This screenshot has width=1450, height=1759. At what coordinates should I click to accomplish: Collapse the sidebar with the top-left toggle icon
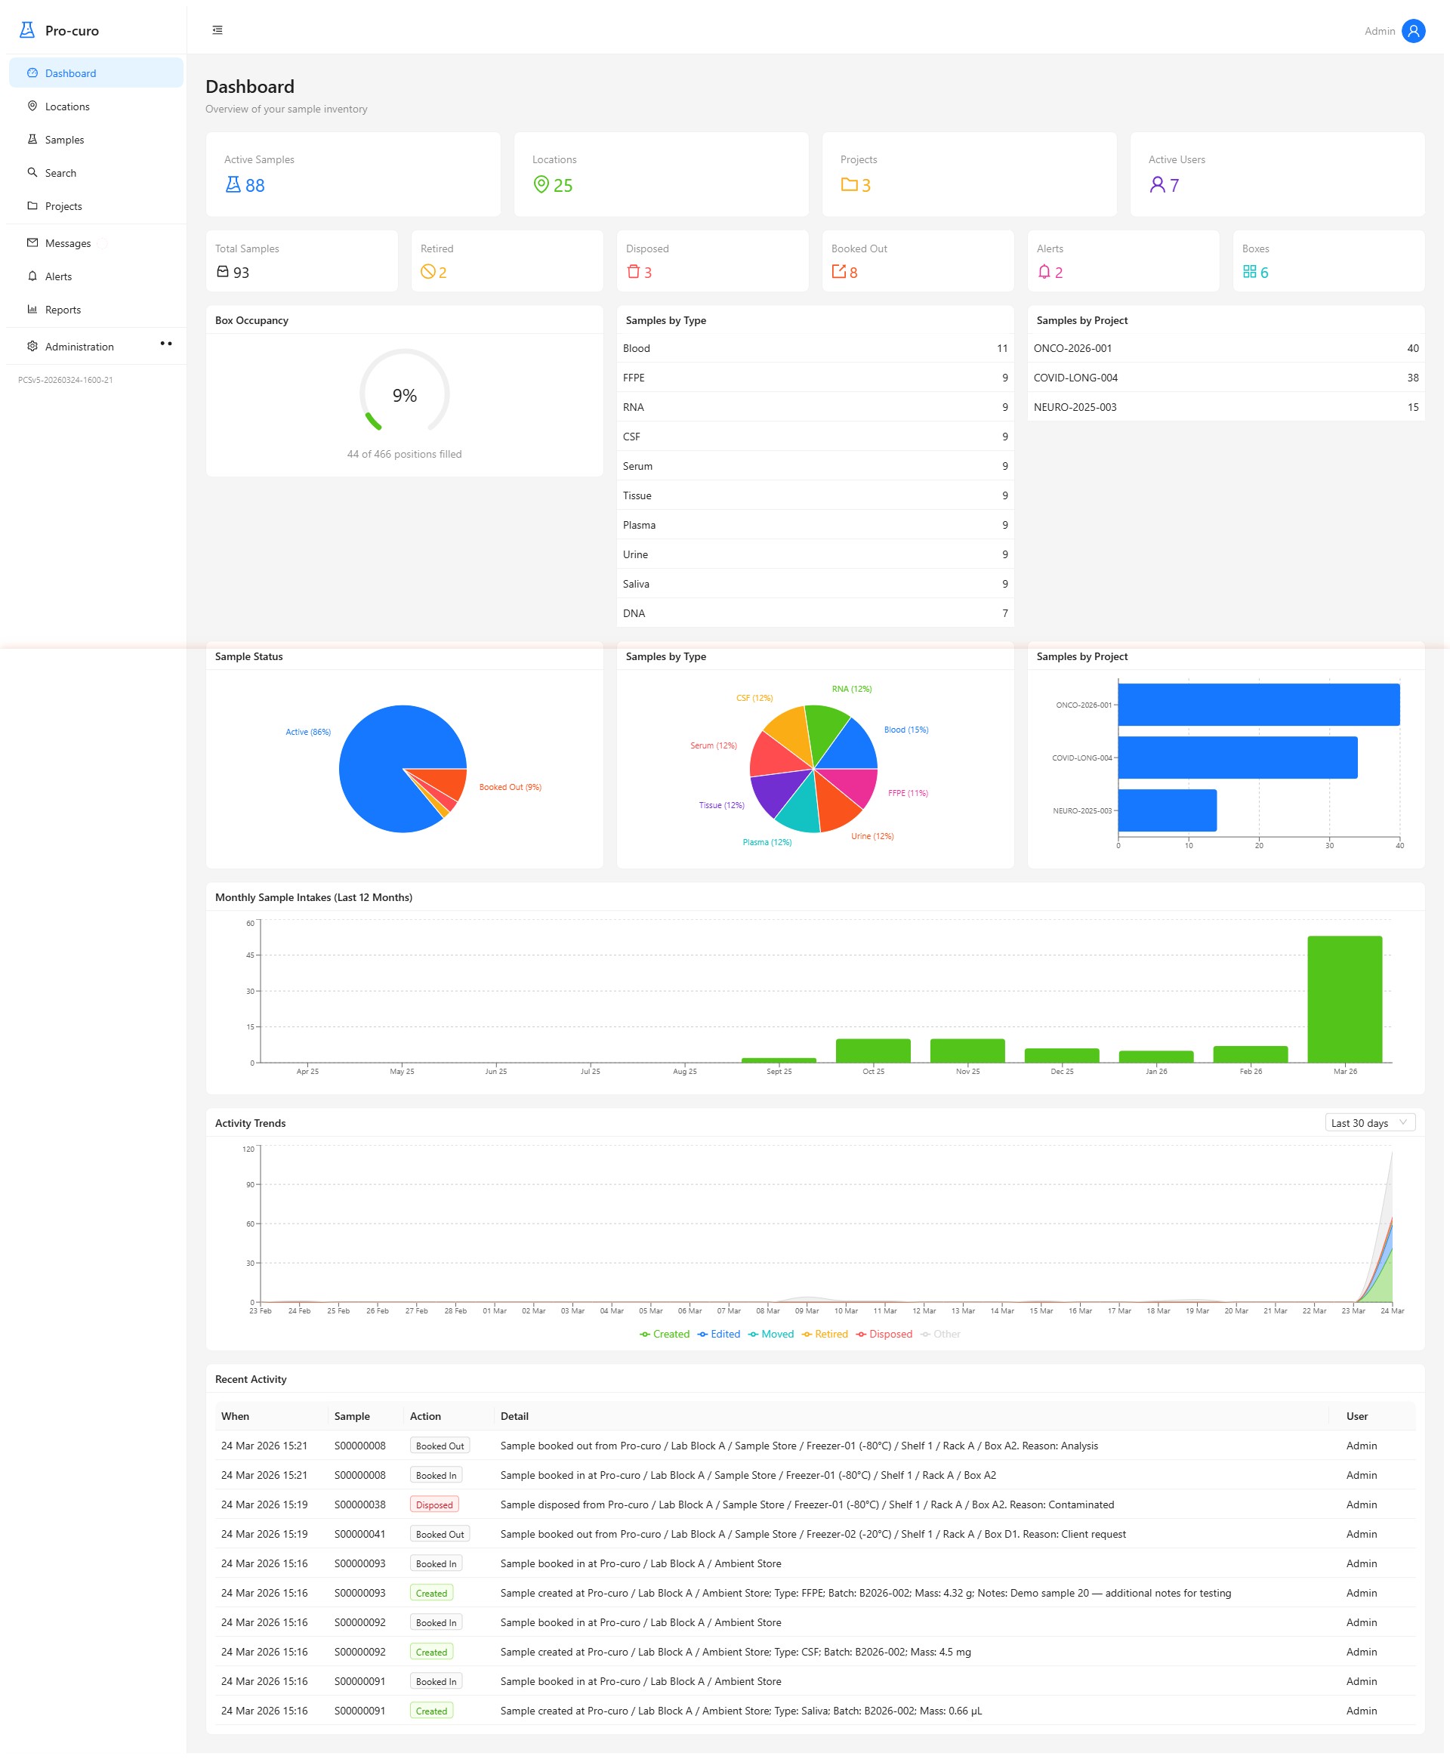pos(217,30)
